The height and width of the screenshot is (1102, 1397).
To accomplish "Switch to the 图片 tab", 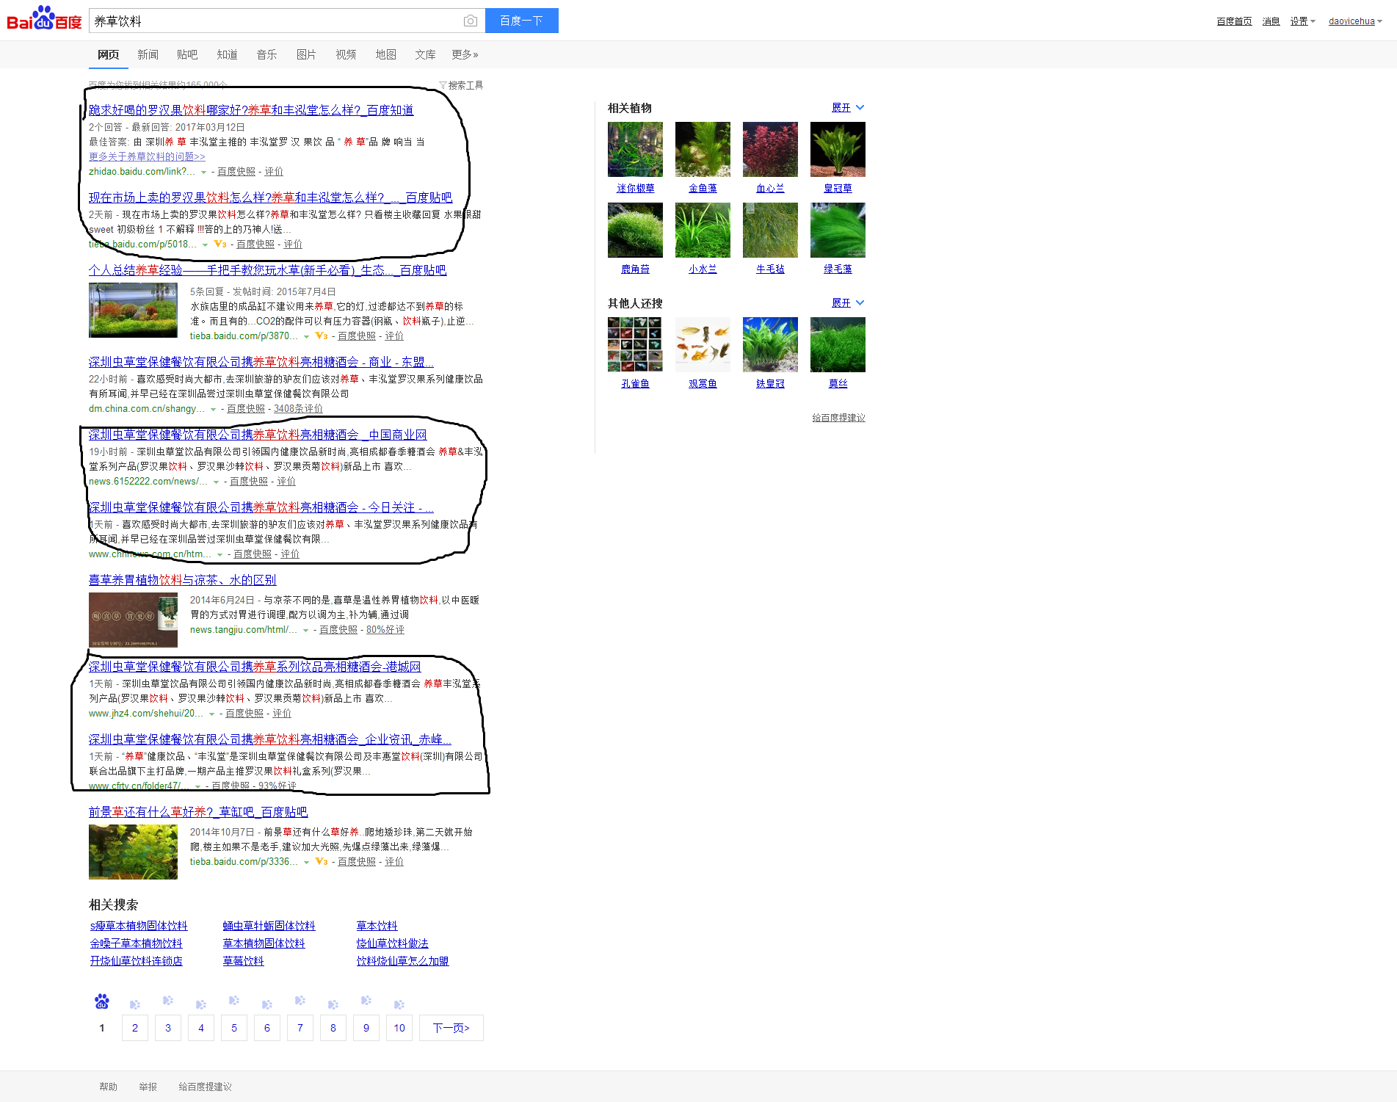I will [306, 54].
